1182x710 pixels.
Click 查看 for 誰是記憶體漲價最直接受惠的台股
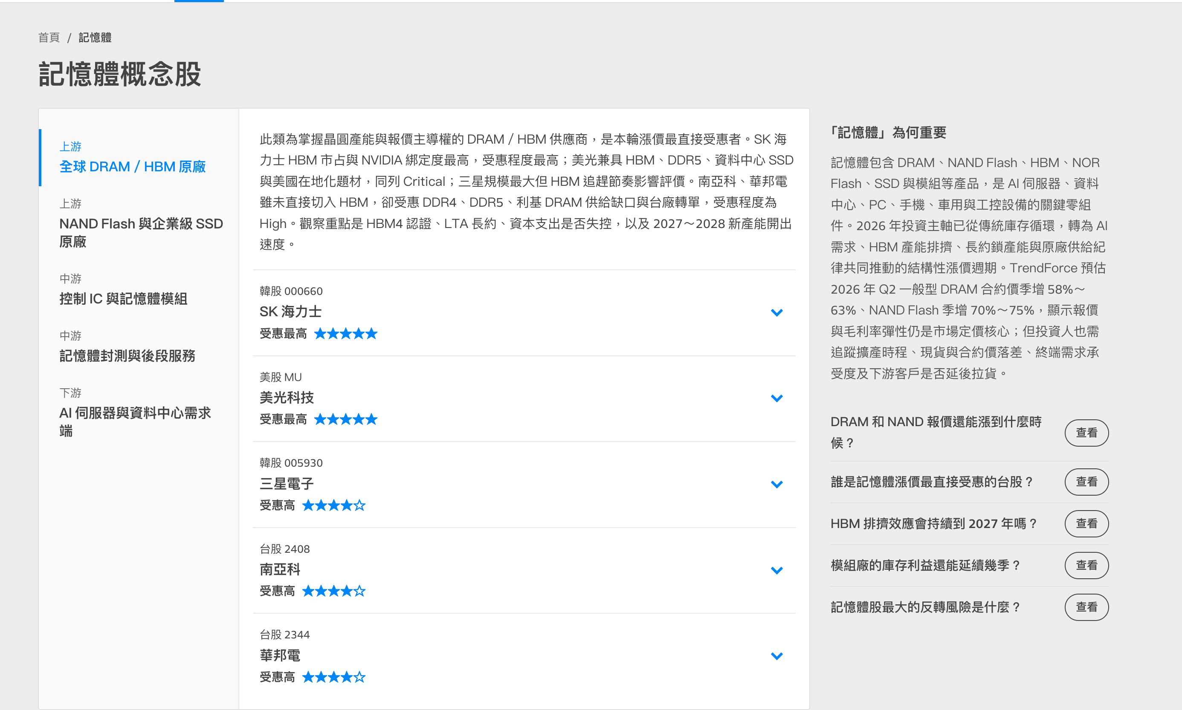click(x=1086, y=482)
